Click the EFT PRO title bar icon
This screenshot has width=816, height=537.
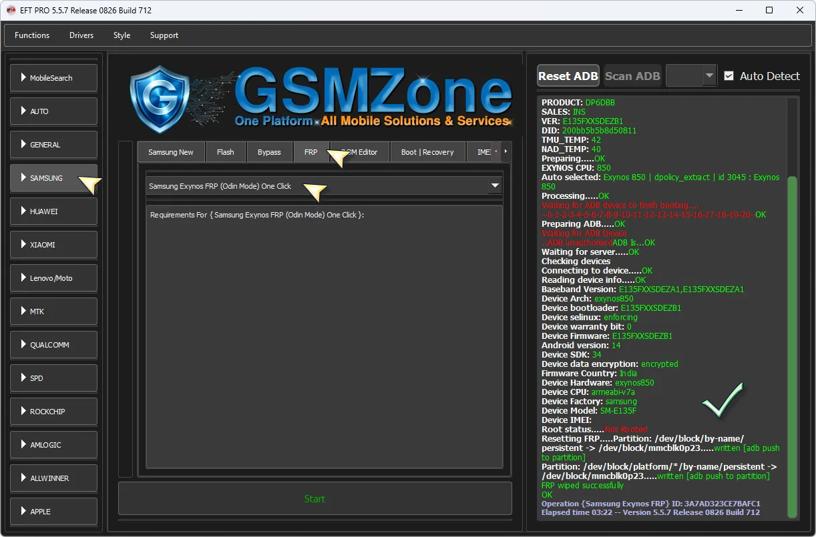[x=10, y=10]
